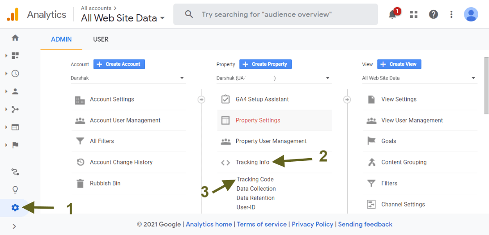This screenshot has height=235, width=489.
Task: Click the Help question mark icon
Action: 433,14
